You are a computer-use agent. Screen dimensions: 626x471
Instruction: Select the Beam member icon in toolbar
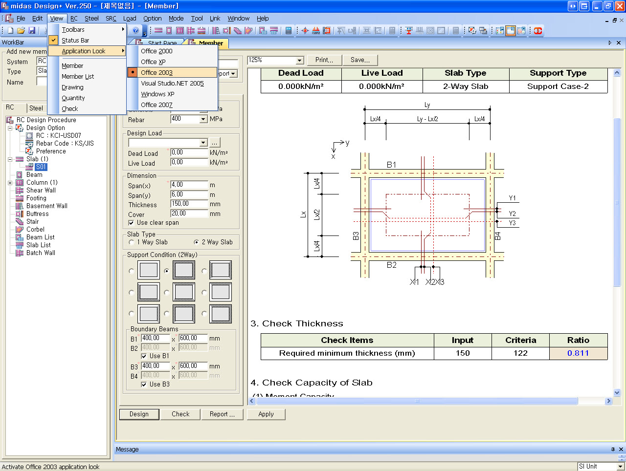click(x=169, y=30)
